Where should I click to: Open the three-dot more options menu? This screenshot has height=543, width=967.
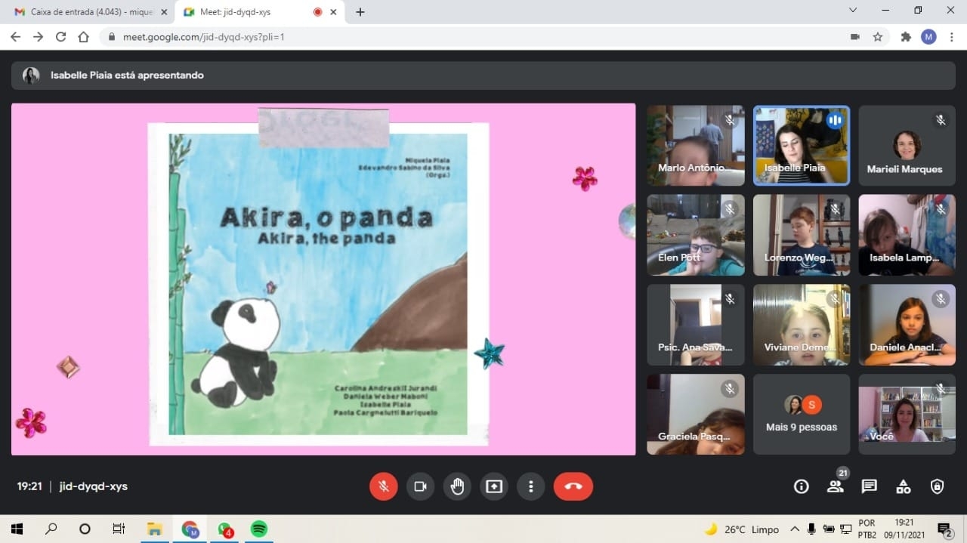click(531, 486)
